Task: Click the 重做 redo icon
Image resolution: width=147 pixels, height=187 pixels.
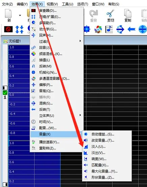Action: pyautogui.click(x=93, y=15)
